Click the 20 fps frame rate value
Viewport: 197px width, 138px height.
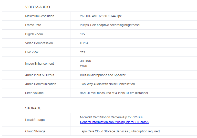click(x=110, y=25)
